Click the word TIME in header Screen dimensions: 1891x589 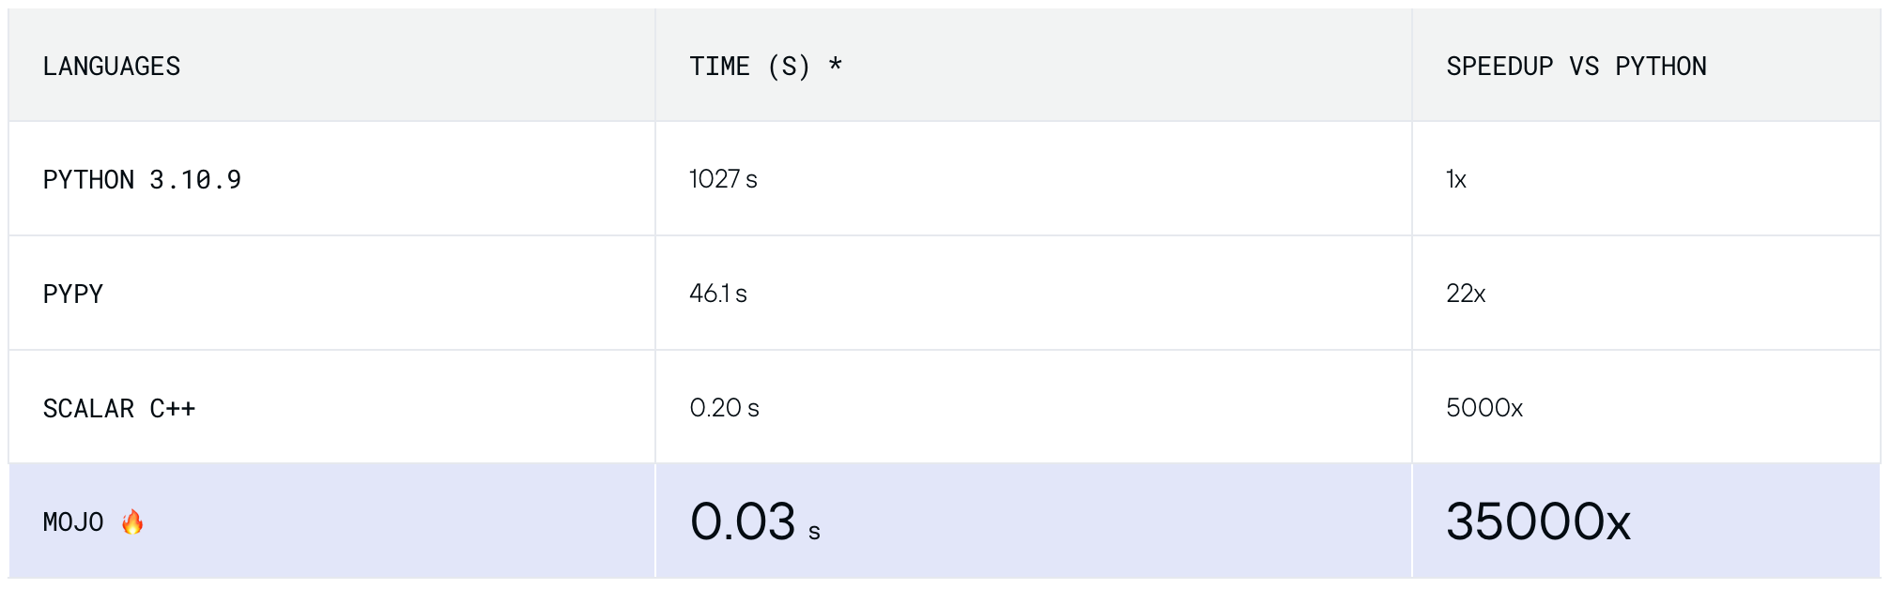click(x=719, y=67)
